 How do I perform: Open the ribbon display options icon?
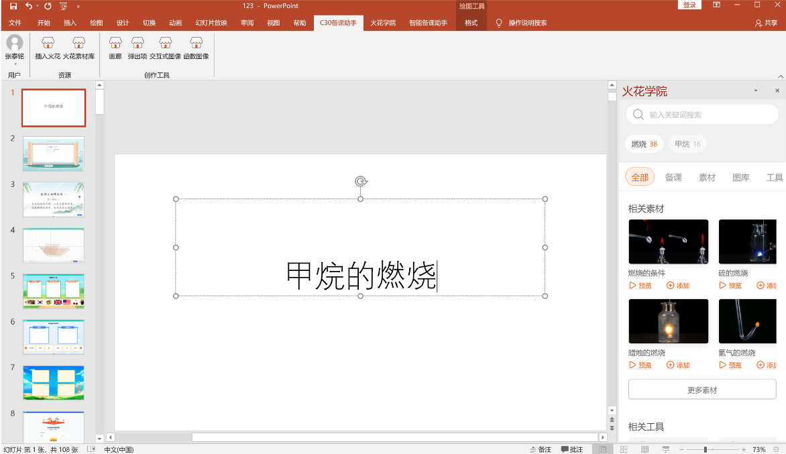(x=717, y=5)
